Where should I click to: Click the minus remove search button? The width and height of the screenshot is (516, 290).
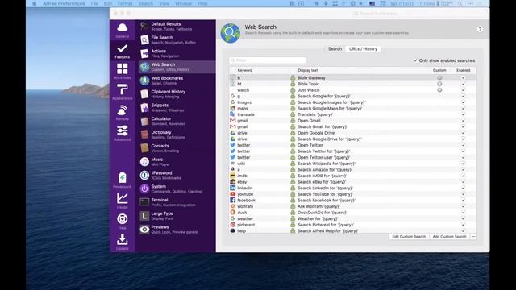(x=473, y=236)
